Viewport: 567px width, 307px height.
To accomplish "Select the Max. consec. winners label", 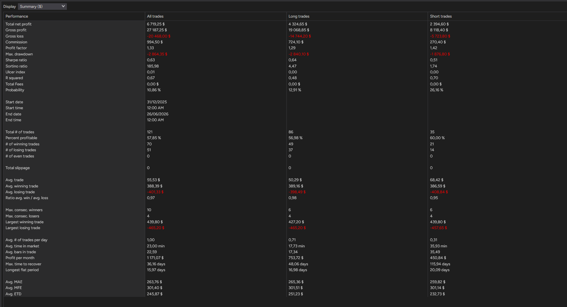I will (24, 210).
